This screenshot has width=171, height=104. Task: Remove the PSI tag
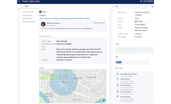(x=120, y=62)
